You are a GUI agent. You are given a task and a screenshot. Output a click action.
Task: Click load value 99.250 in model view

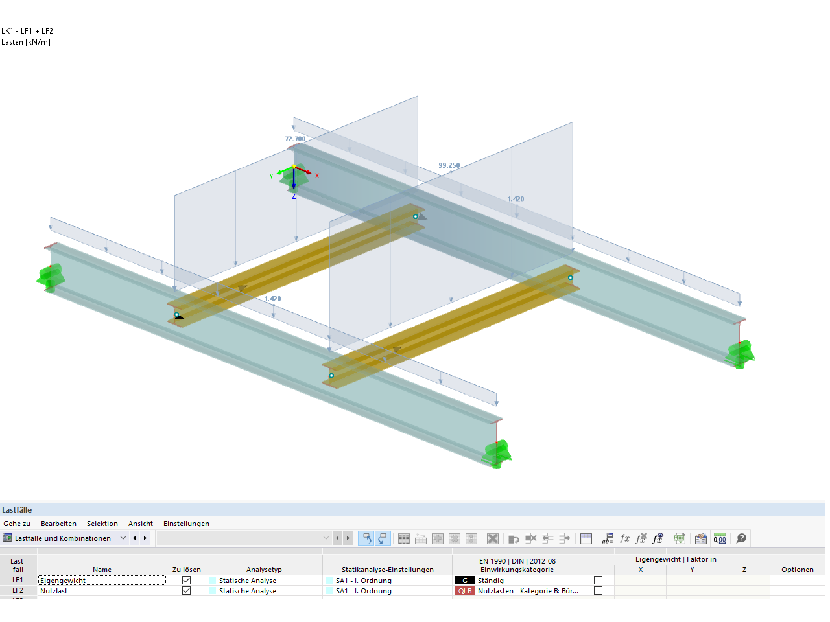pyautogui.click(x=449, y=165)
